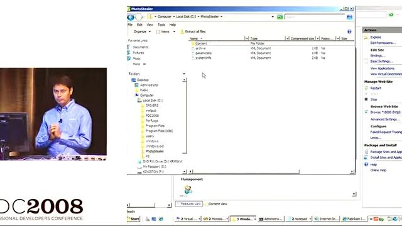Click Restart in Manage Web Site
The image size is (402, 226).
376,88
